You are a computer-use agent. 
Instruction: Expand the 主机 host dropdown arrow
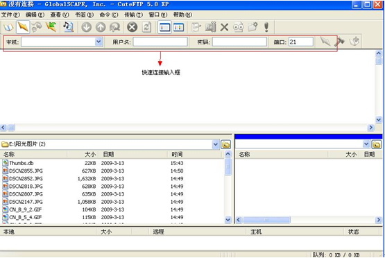[x=99, y=42]
